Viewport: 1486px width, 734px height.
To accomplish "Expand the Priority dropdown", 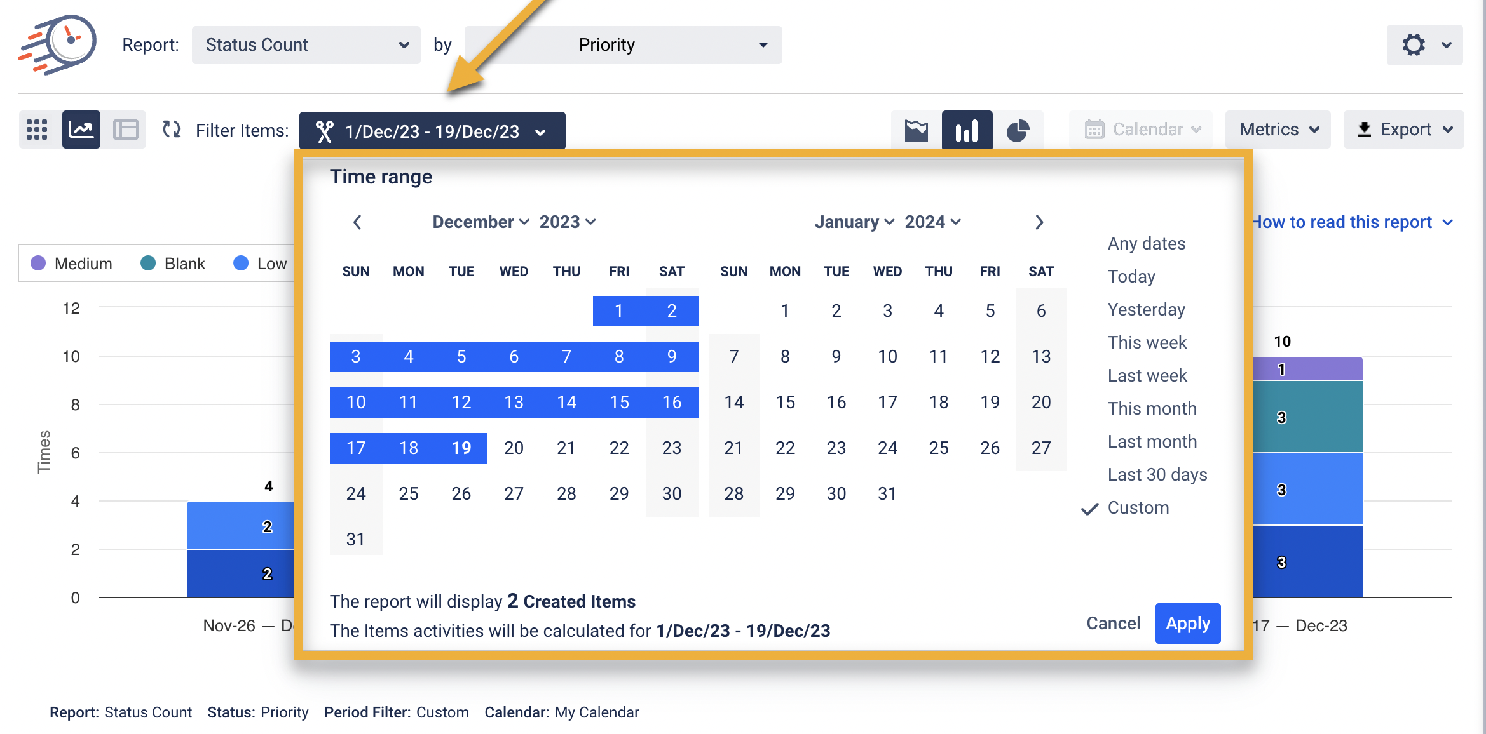I will [x=623, y=45].
